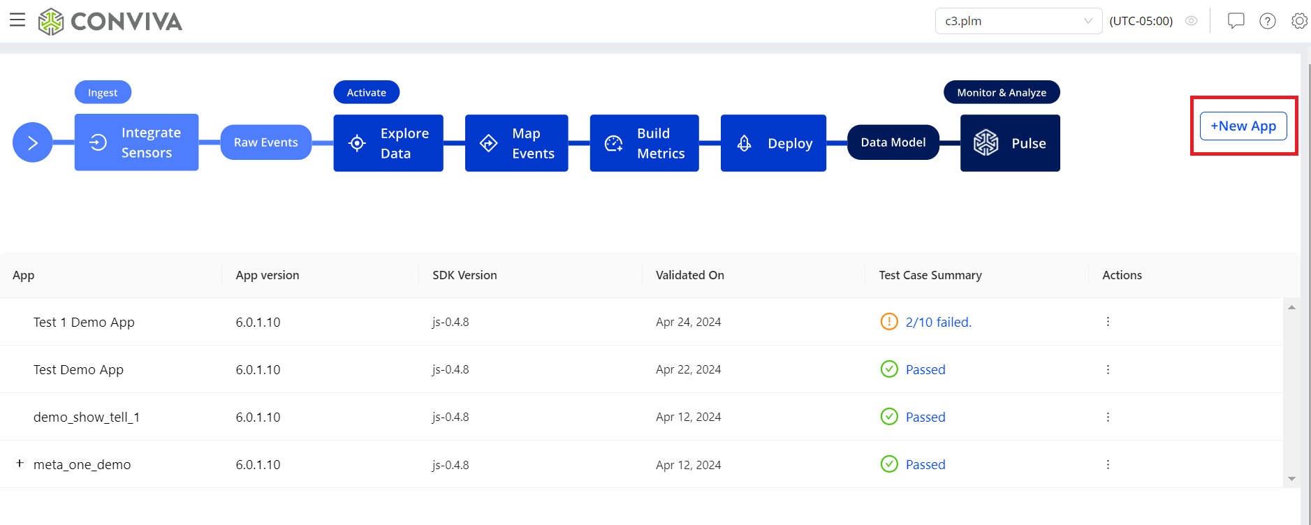
Task: Open the 2/10 failed test summary link
Action: (938, 322)
